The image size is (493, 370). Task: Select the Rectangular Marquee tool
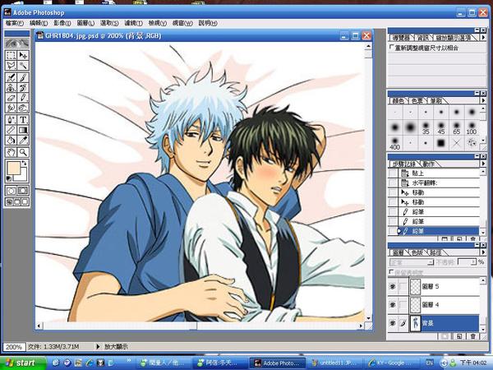[x=11, y=55]
